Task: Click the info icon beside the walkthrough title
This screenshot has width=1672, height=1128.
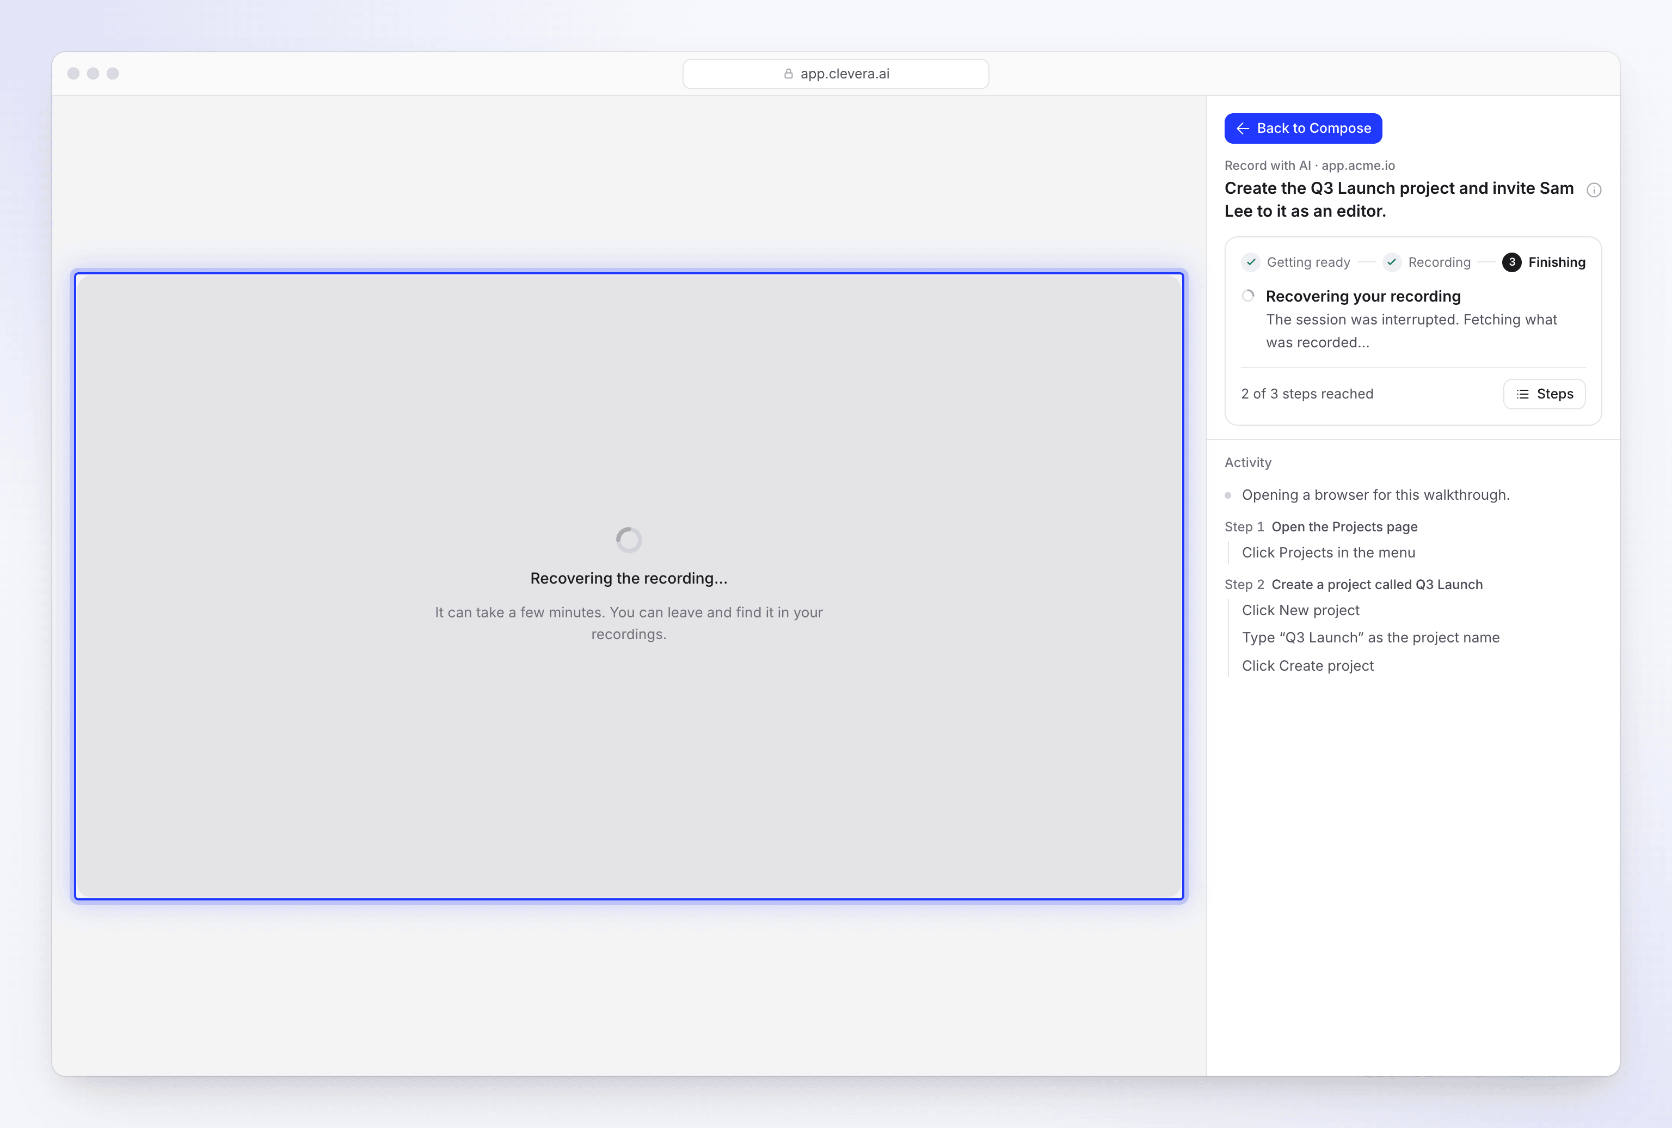Action: [1594, 190]
